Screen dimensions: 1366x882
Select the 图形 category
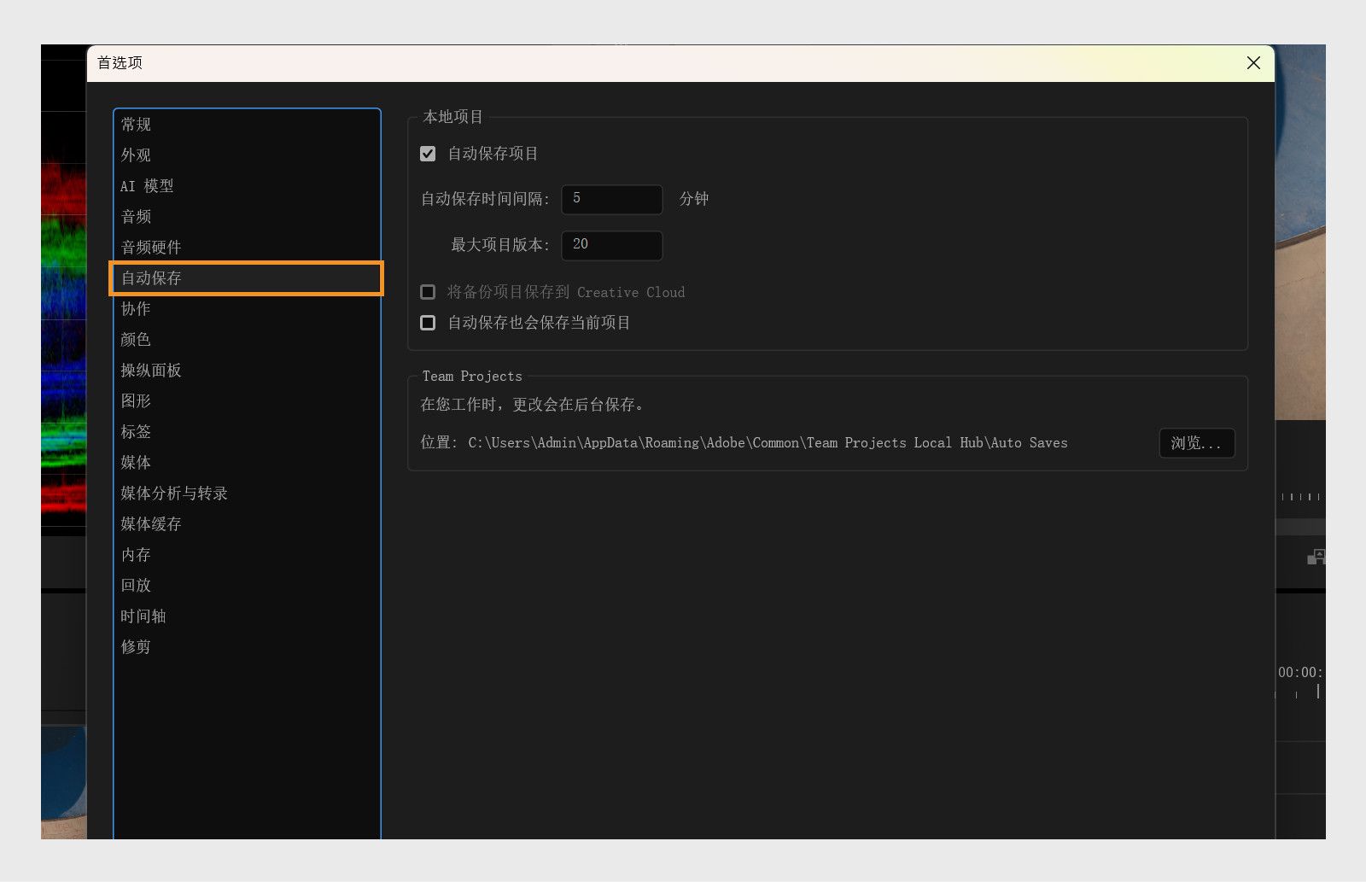(247, 401)
